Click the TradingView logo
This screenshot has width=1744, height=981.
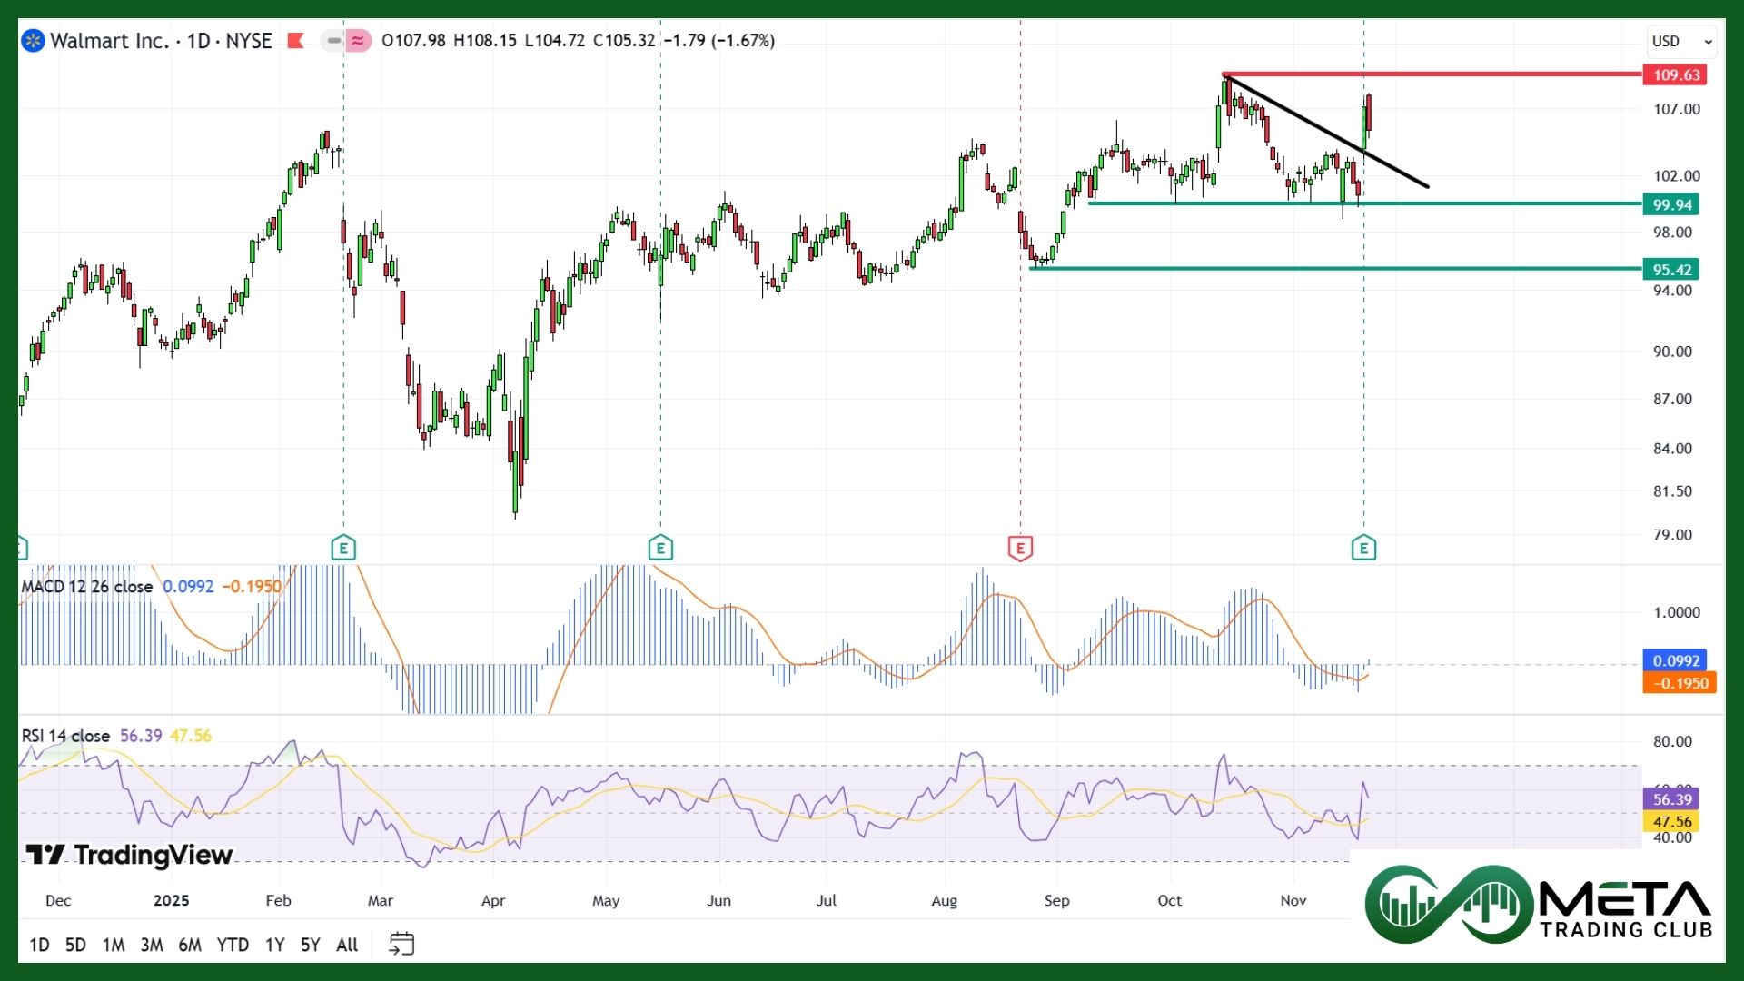[129, 855]
